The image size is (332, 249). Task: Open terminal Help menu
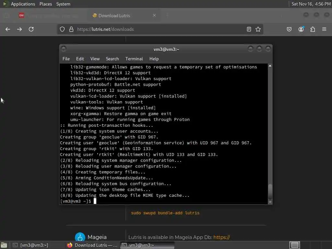point(154,59)
